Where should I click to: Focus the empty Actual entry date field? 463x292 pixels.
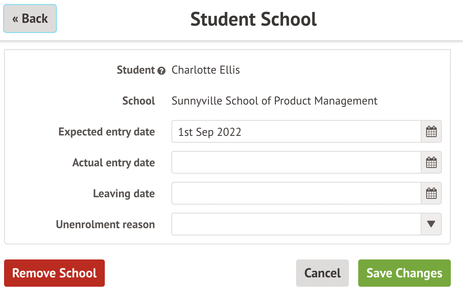(296, 163)
